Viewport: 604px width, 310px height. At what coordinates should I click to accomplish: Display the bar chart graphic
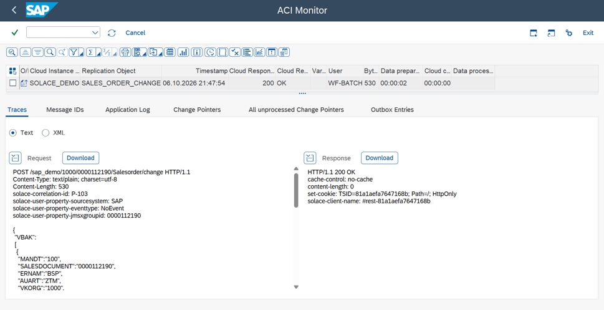point(183,52)
